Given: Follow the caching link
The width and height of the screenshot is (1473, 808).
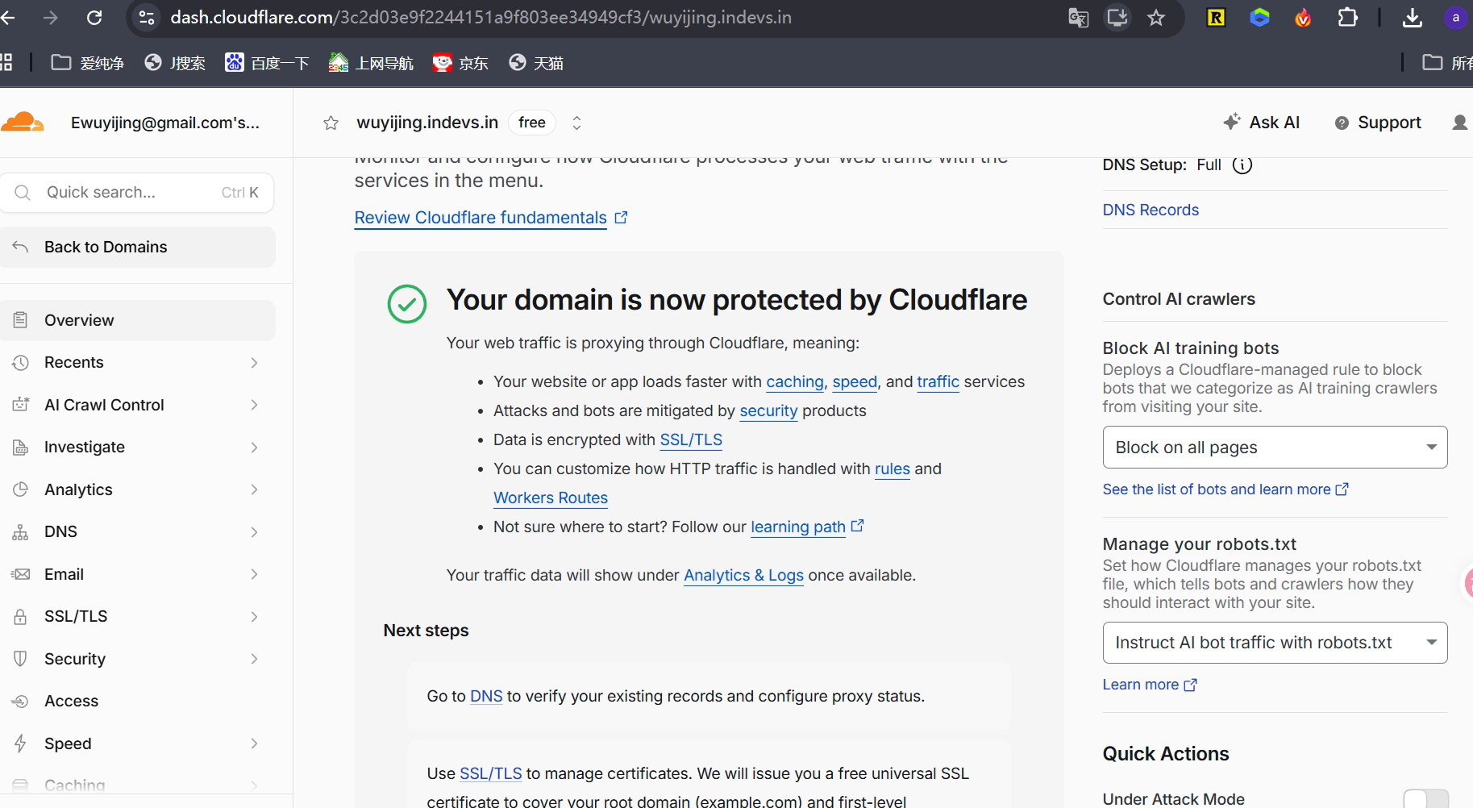Looking at the screenshot, I should (795, 381).
